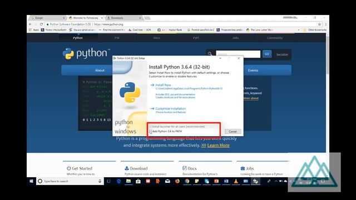Open The Love-Letter bookmark
The image size is (356, 200).
259,30
